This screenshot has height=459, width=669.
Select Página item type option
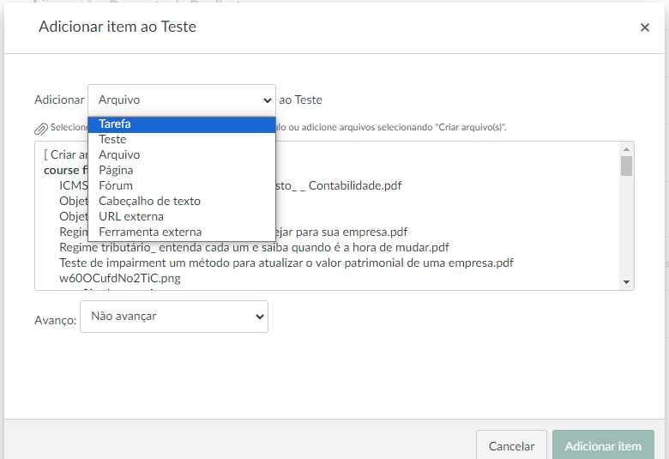click(116, 170)
